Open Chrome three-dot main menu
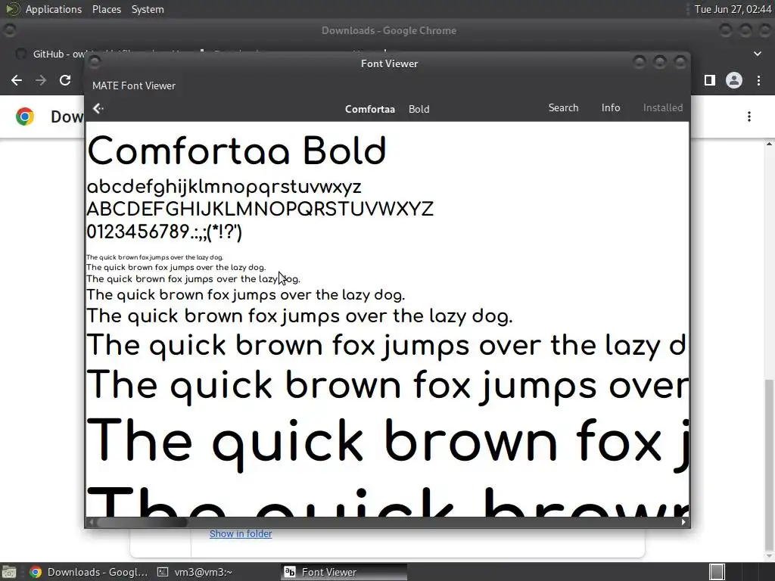This screenshot has width=775, height=581. (758, 80)
